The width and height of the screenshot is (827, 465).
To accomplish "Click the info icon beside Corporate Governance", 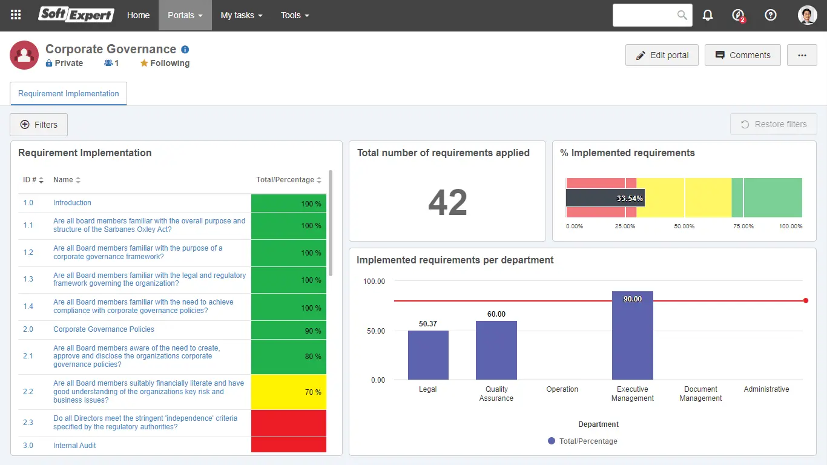I will [185, 50].
